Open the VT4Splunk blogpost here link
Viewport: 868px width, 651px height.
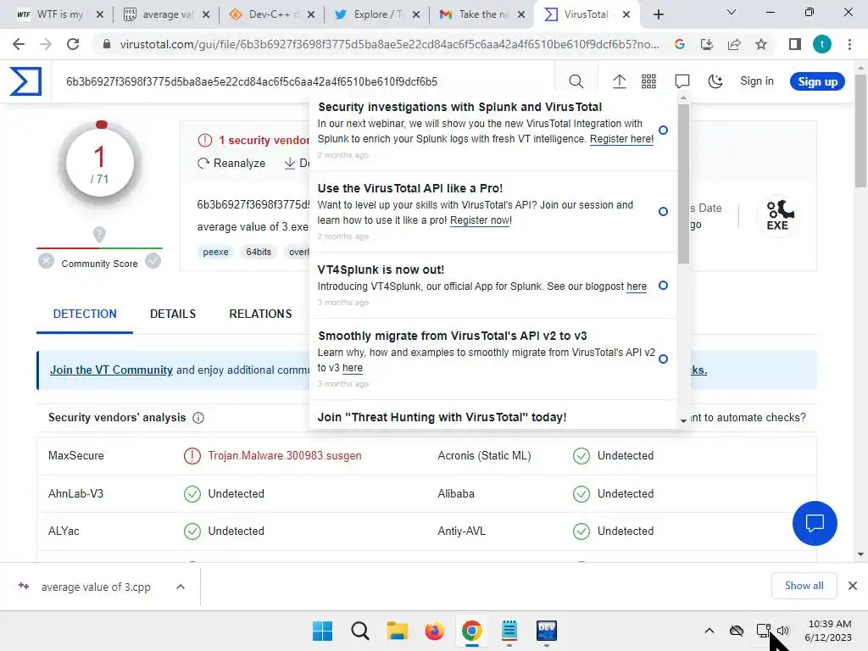click(x=637, y=287)
